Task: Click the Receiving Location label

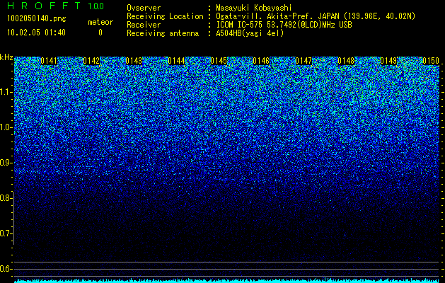Action: pos(165,16)
